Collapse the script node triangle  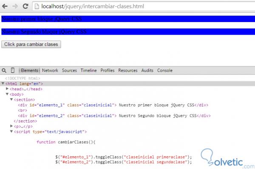(11, 131)
